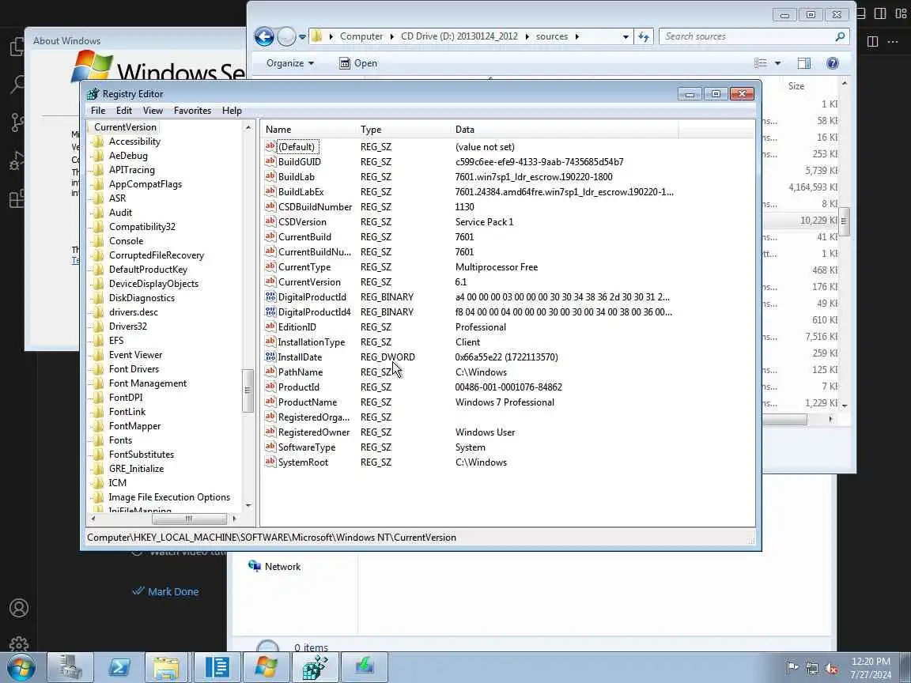Click the volume icon in system tray
The width and height of the screenshot is (911, 683).
pos(831,669)
